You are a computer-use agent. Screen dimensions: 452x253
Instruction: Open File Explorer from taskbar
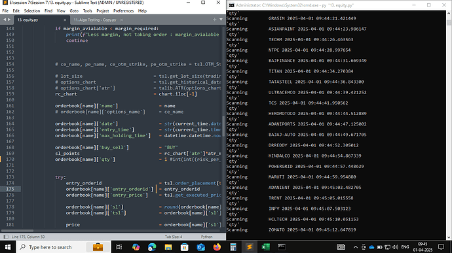click(x=168, y=247)
